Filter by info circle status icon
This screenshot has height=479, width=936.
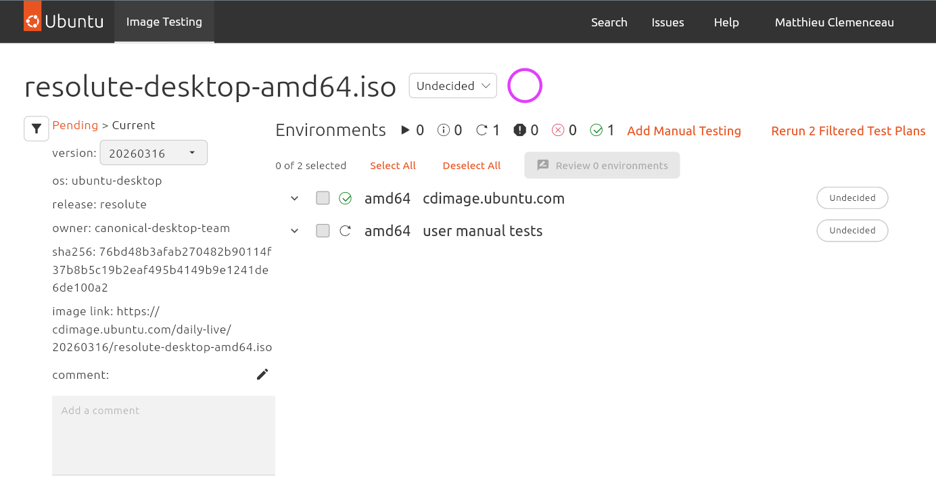click(x=450, y=130)
